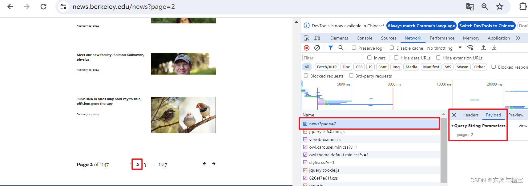Enable Preserve log checkbox

(354, 48)
